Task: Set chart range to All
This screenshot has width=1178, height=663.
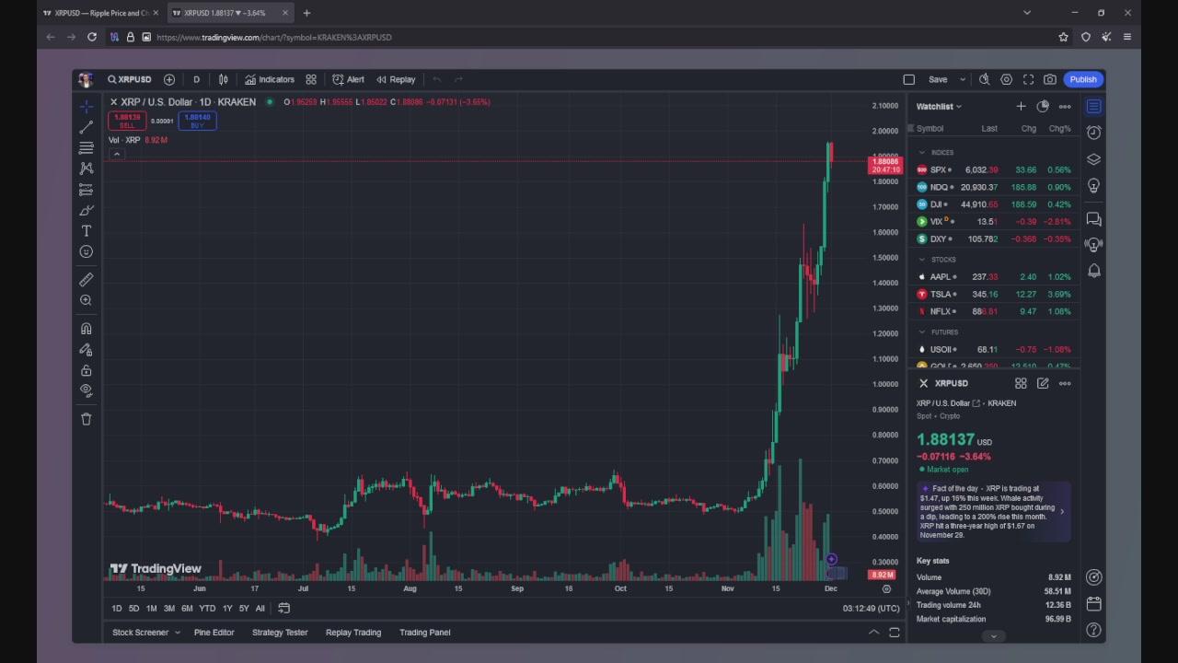Action: point(260,609)
